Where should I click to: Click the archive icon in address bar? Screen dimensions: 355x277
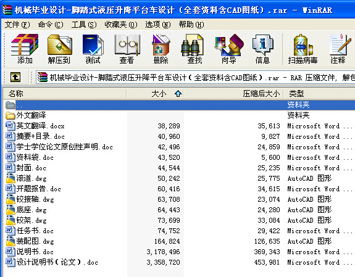point(43,77)
